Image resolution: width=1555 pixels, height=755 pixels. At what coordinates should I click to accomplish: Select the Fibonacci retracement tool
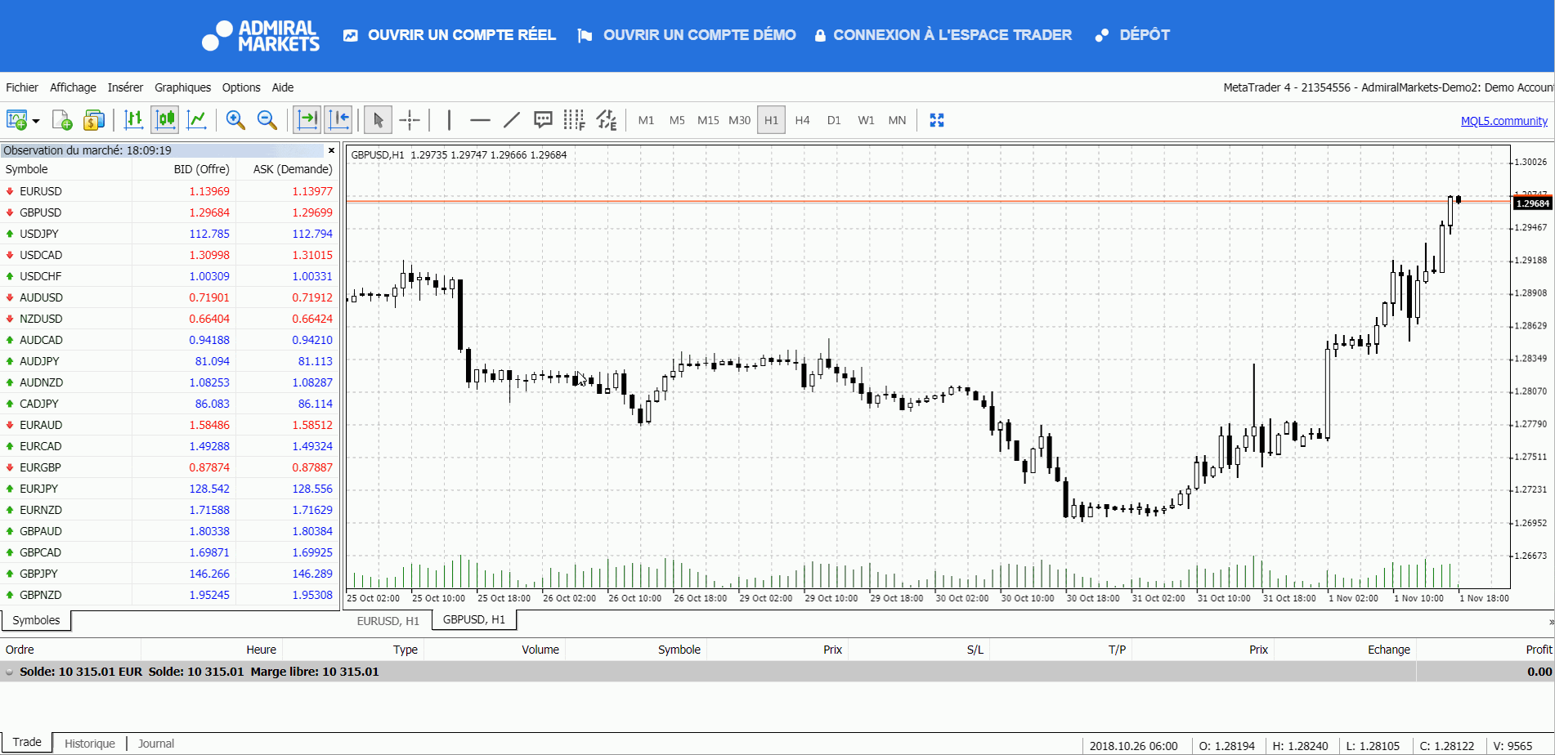pos(575,120)
